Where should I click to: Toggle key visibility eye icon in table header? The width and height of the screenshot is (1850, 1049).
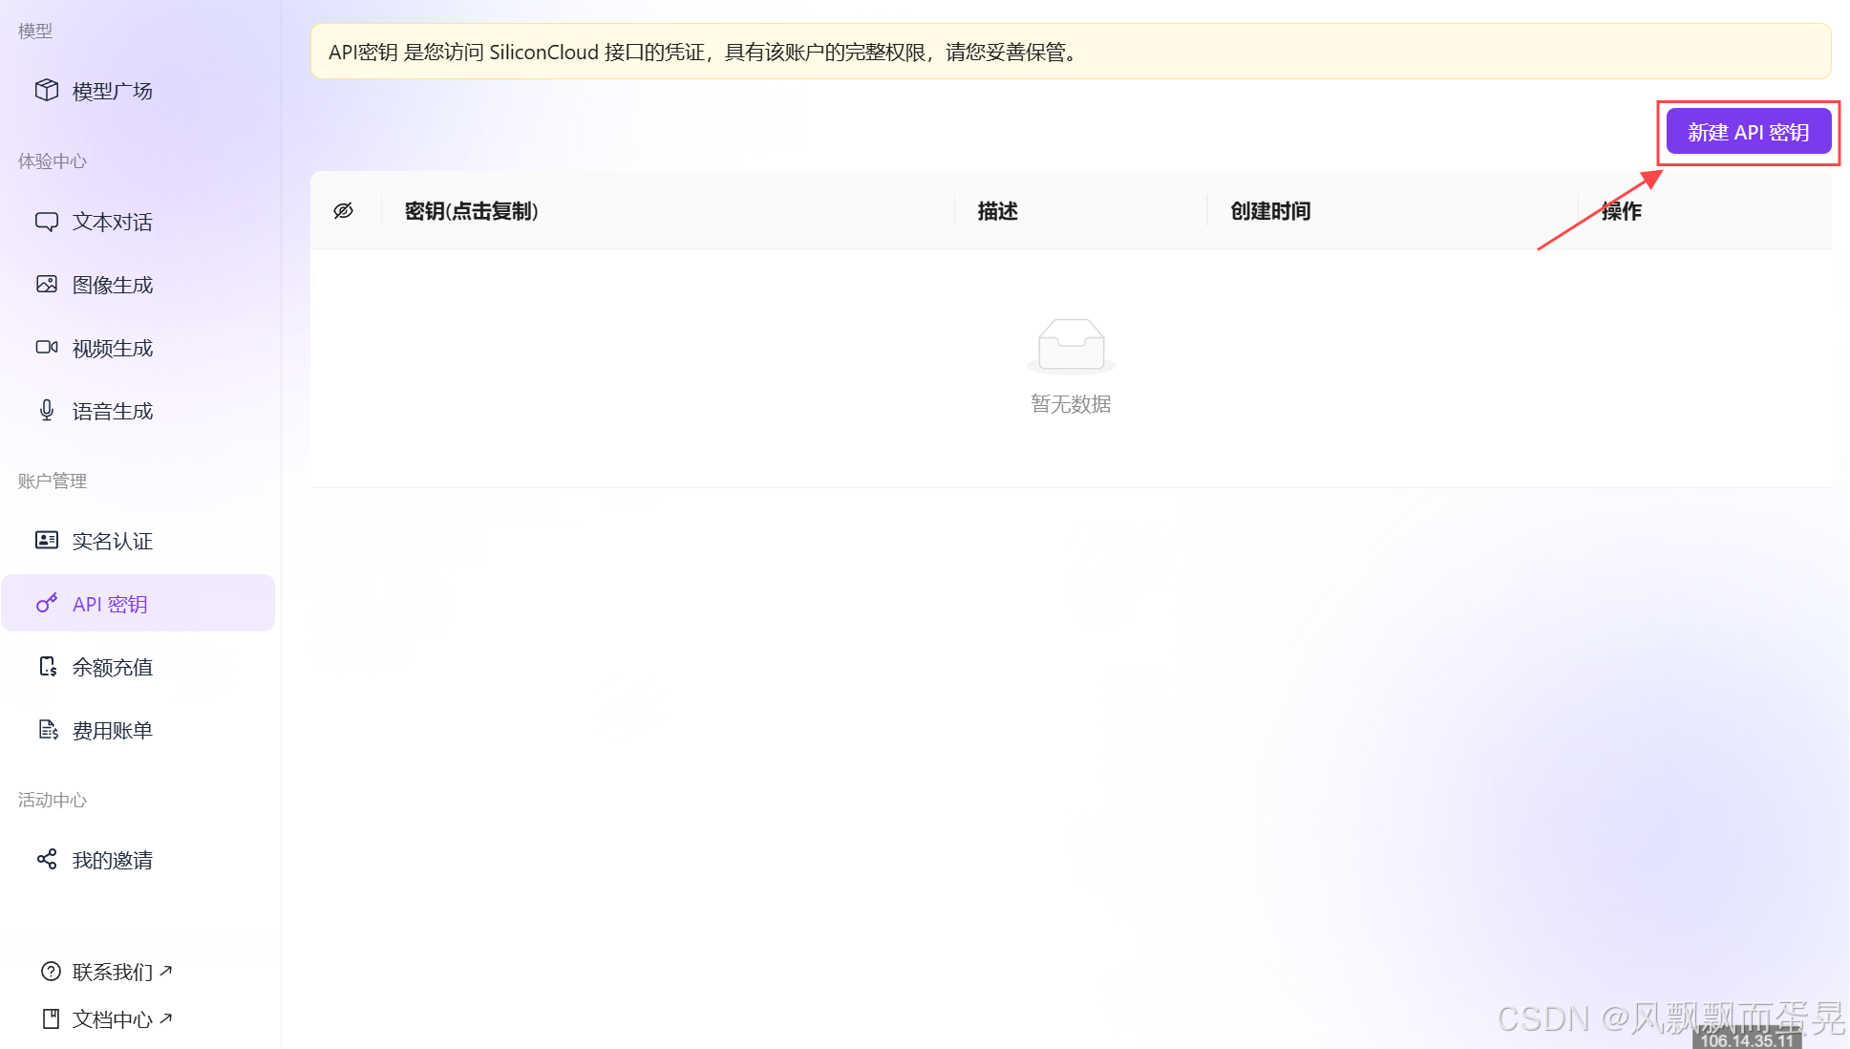[x=344, y=211]
